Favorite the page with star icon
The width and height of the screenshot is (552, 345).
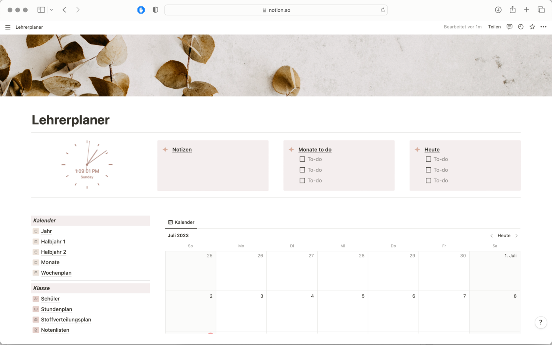coord(532,27)
